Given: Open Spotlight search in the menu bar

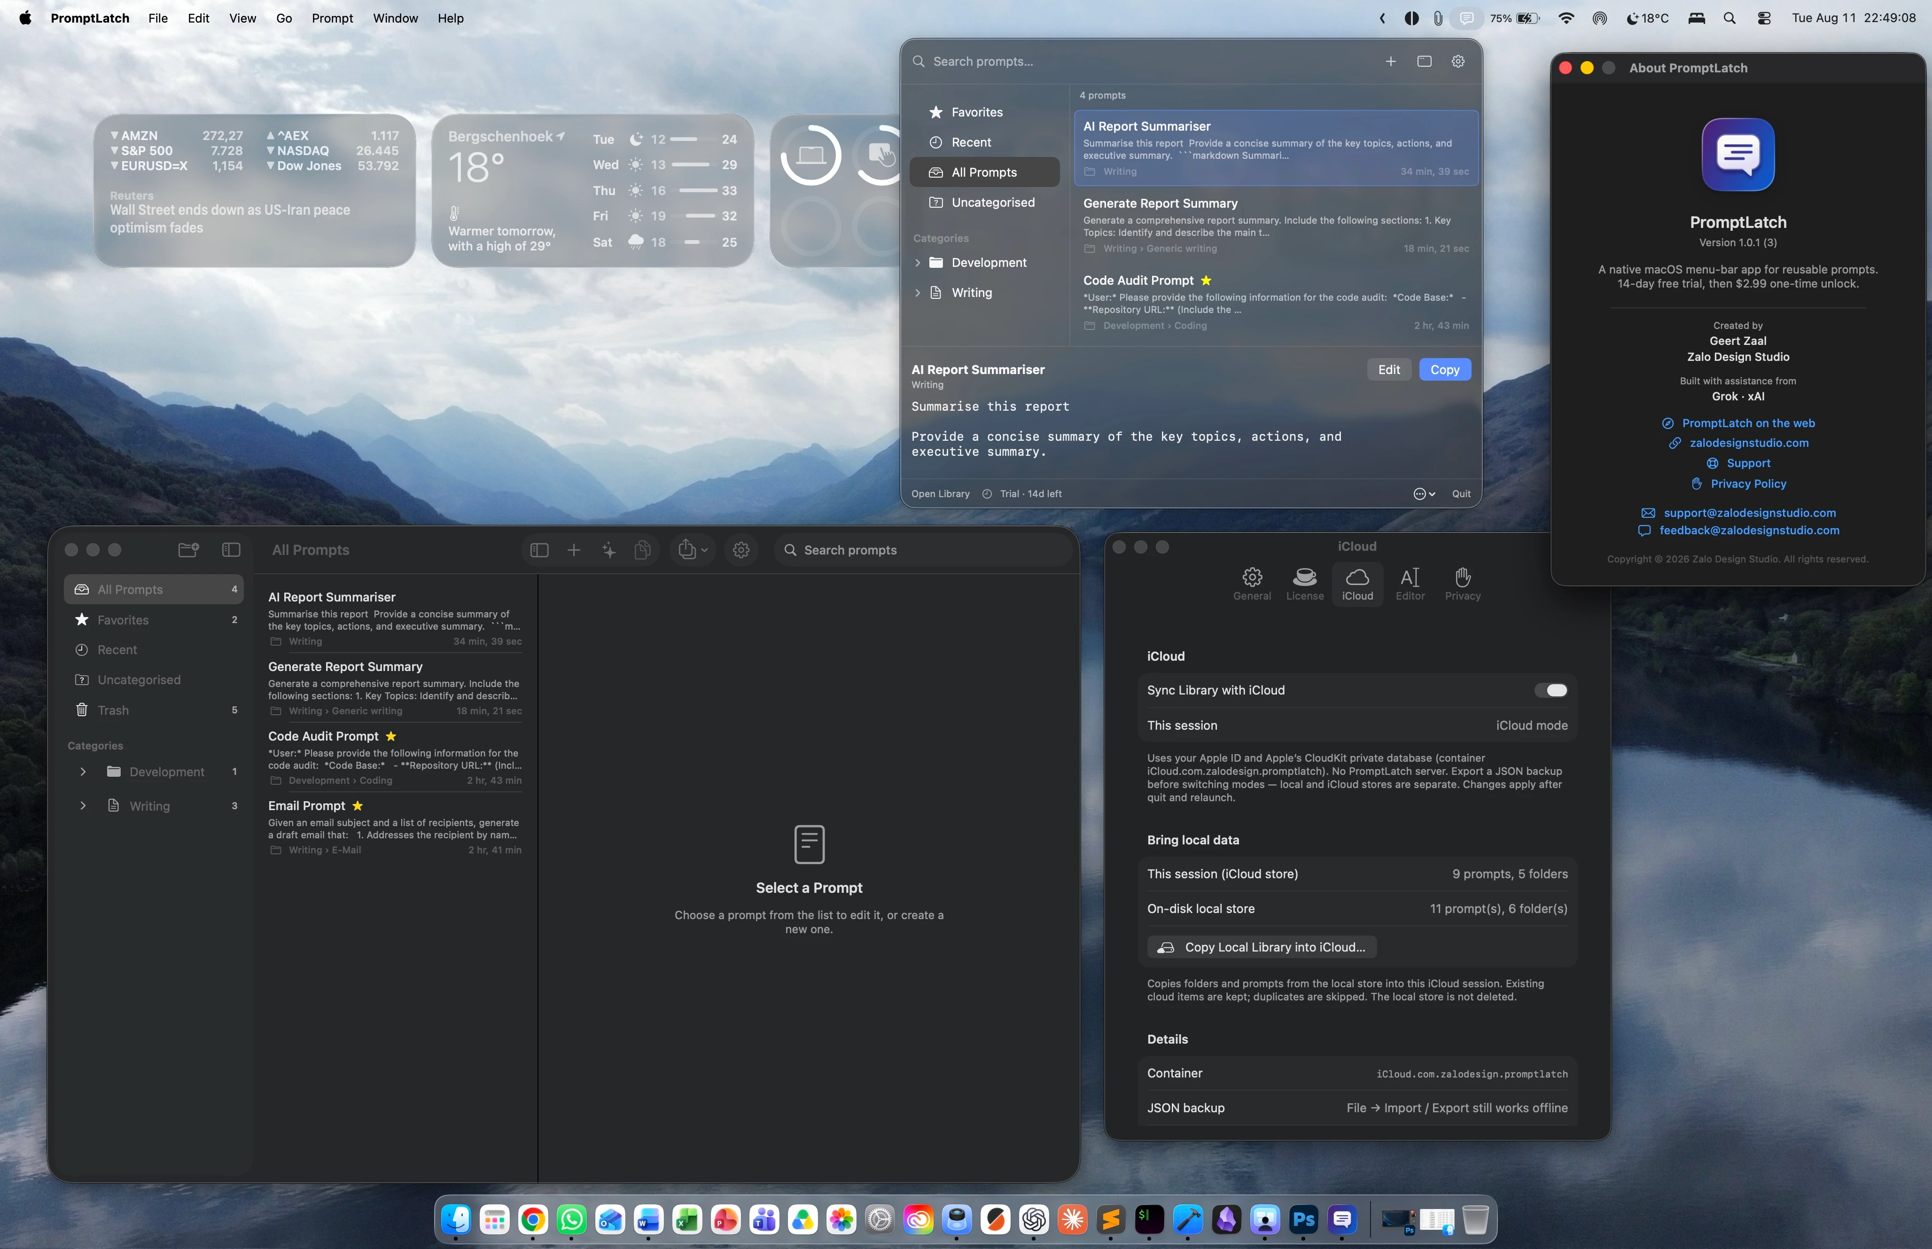Looking at the screenshot, I should point(1729,18).
